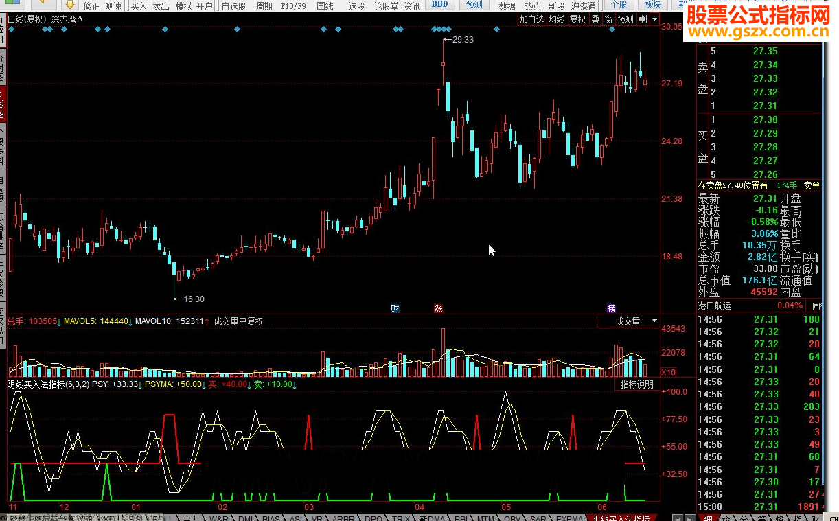This screenshot has height=521, width=839.
Task: Select 模拟 in the top toolbar
Action: 183,6
